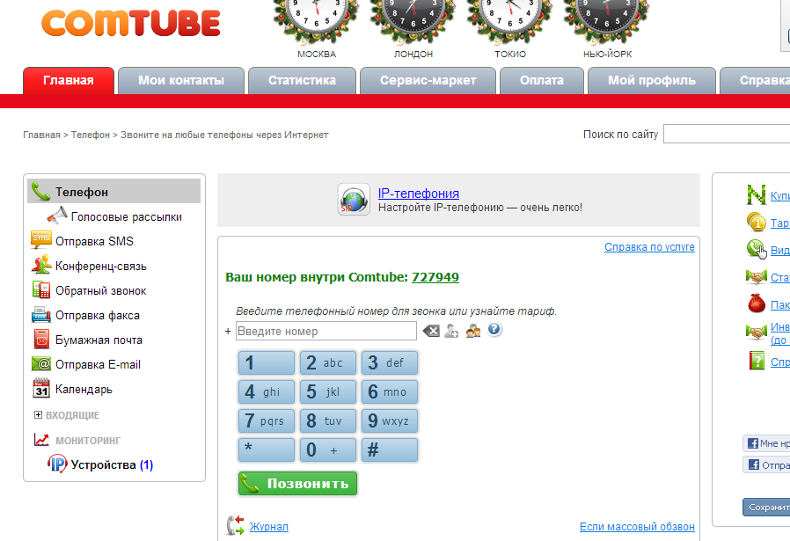
Task: Click the phone with hand cursor icon
Action: pyautogui.click(x=757, y=249)
